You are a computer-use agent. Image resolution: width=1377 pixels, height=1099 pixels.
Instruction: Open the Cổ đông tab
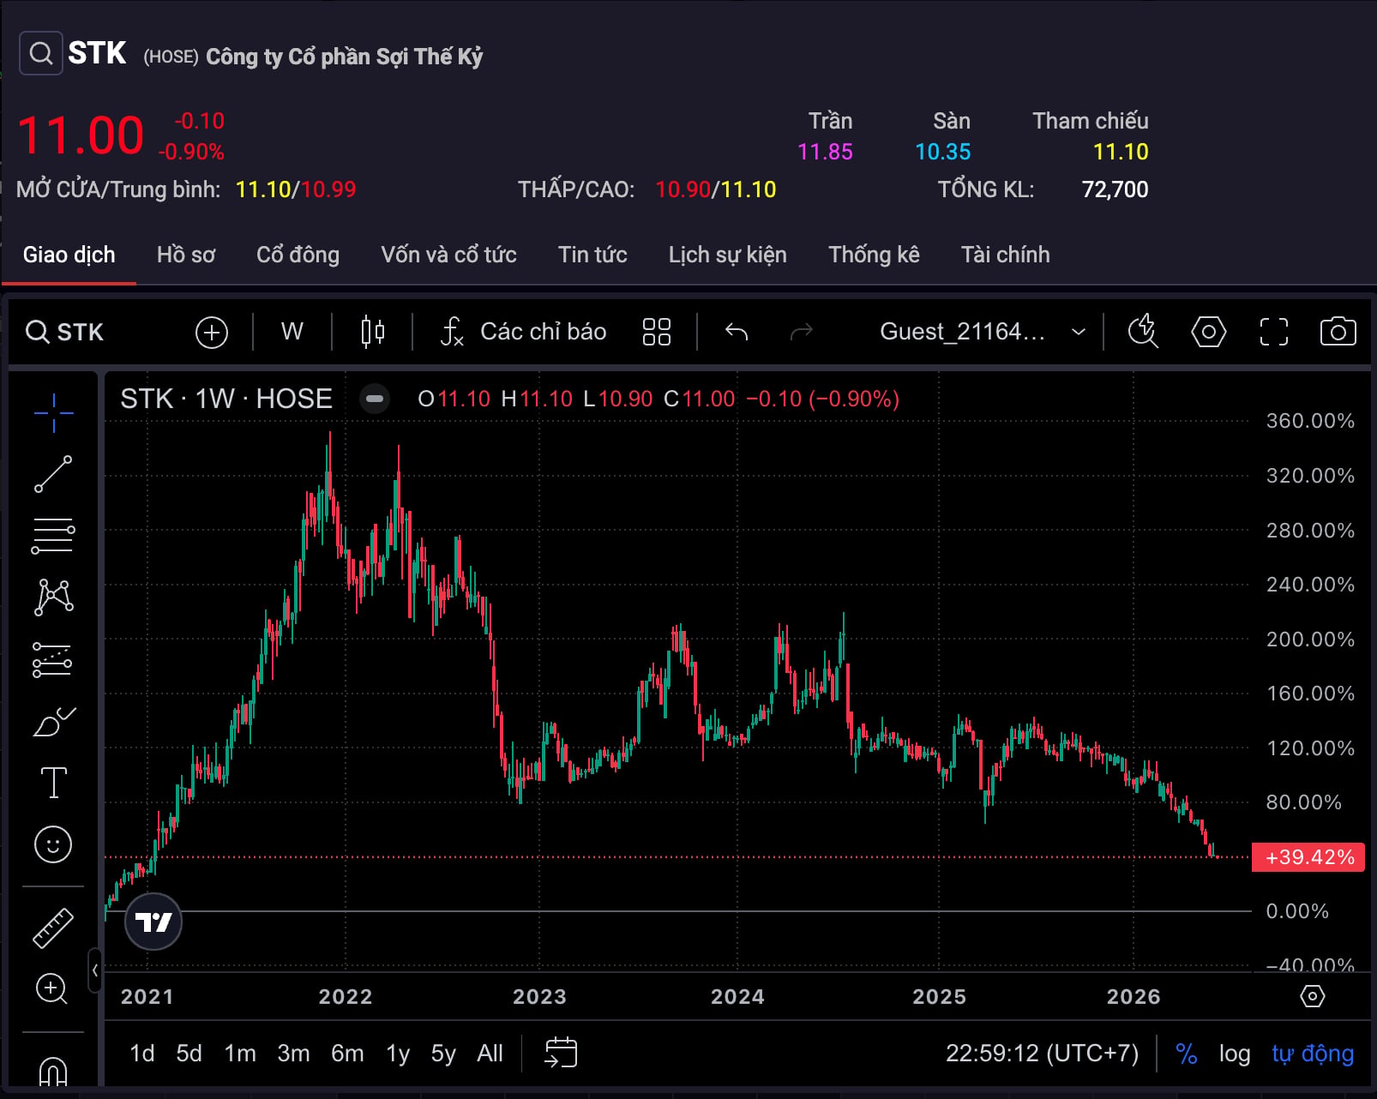(x=298, y=255)
